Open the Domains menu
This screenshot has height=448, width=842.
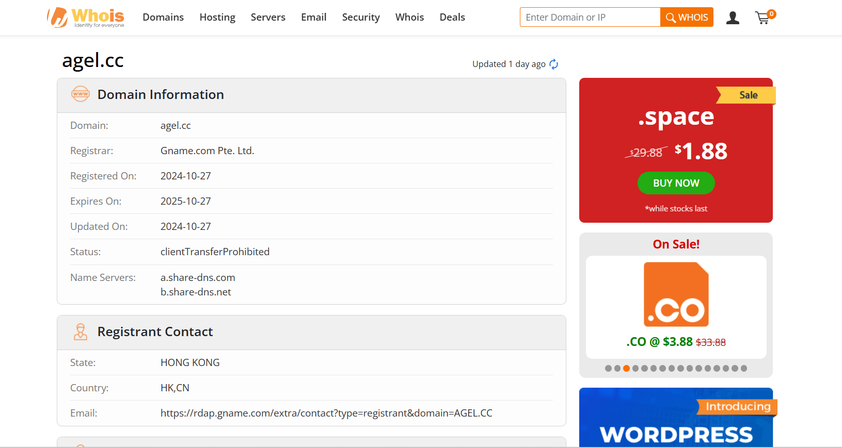pyautogui.click(x=163, y=17)
